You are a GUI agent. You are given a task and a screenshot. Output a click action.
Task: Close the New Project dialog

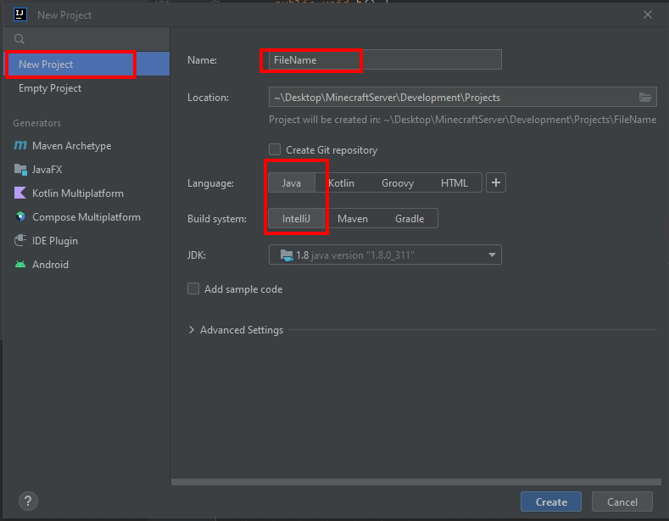point(648,14)
